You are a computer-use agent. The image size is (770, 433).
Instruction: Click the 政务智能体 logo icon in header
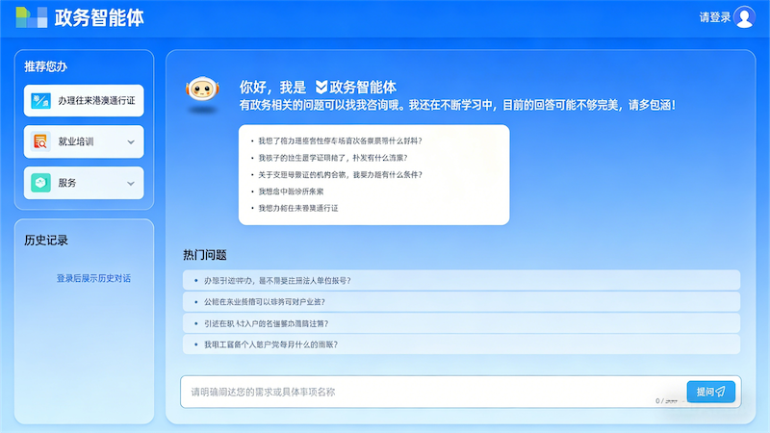pos(32,17)
